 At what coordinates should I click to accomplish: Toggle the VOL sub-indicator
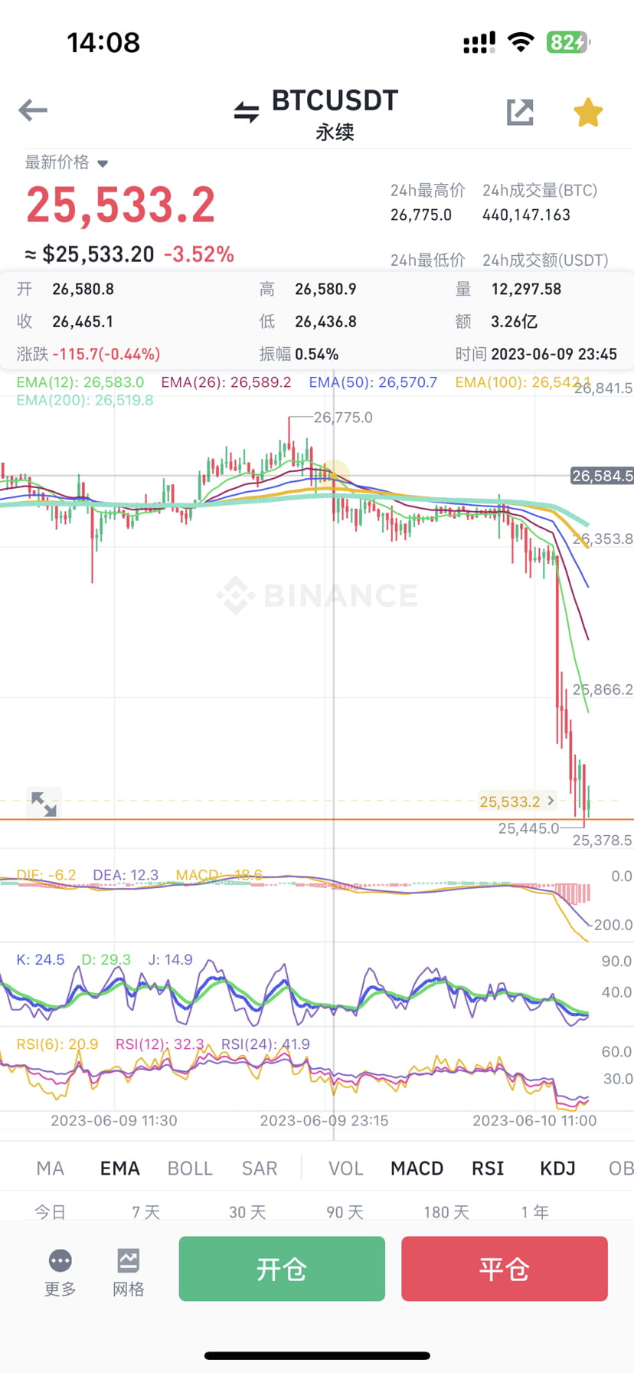coord(346,1168)
